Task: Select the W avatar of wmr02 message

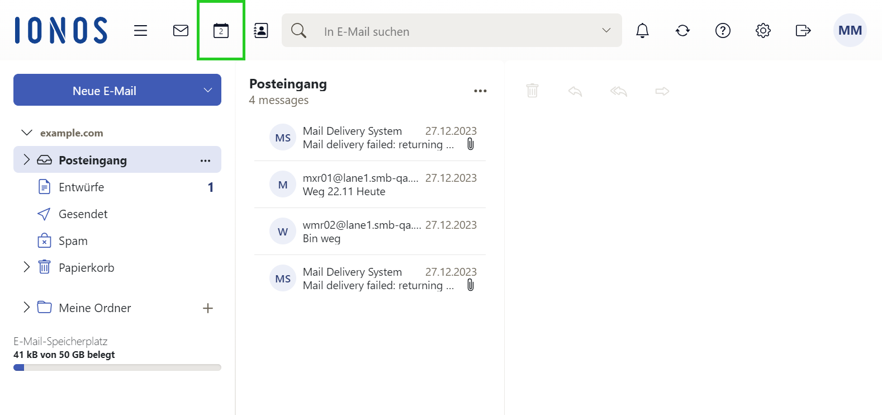Action: 283,232
